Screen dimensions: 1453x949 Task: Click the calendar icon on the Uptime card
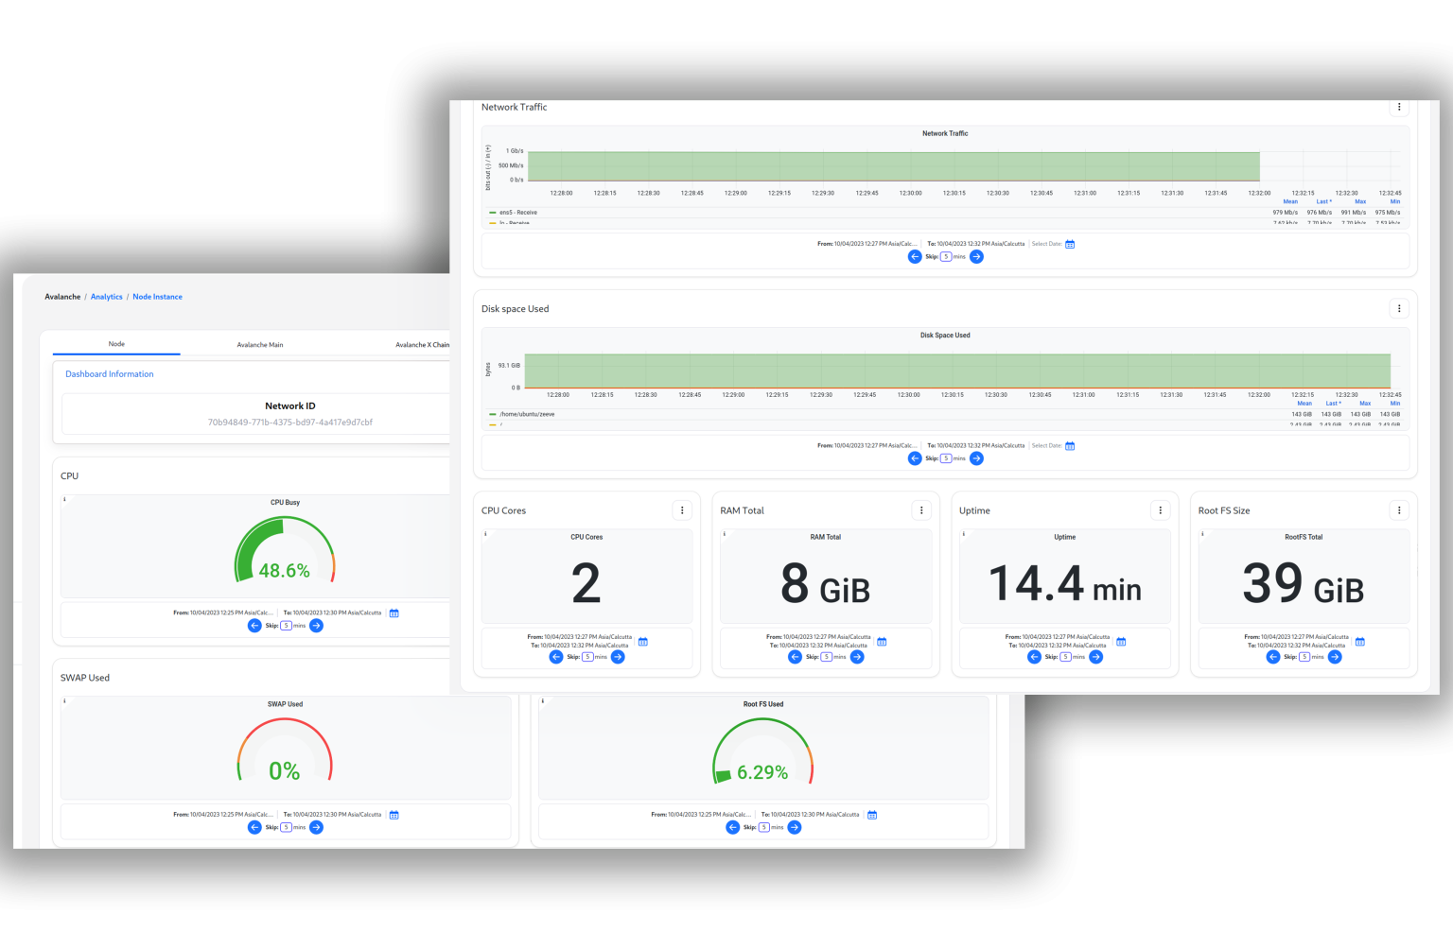1120,642
